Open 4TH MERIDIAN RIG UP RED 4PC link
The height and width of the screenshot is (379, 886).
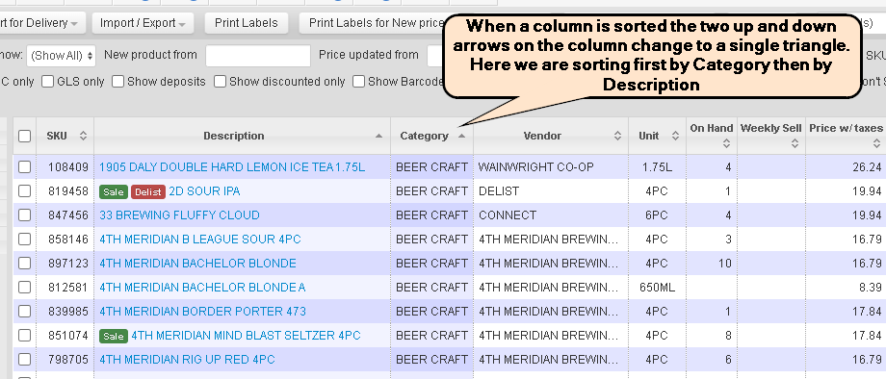(187, 359)
